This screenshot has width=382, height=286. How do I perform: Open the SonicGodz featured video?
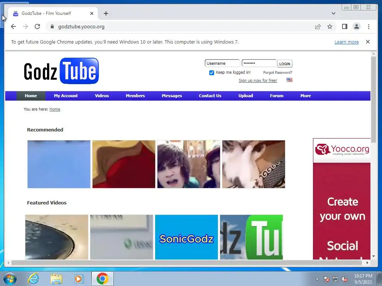coord(187,237)
